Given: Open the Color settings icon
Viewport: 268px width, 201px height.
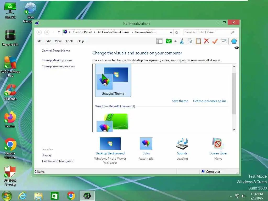Looking at the screenshot, I should [x=146, y=144].
